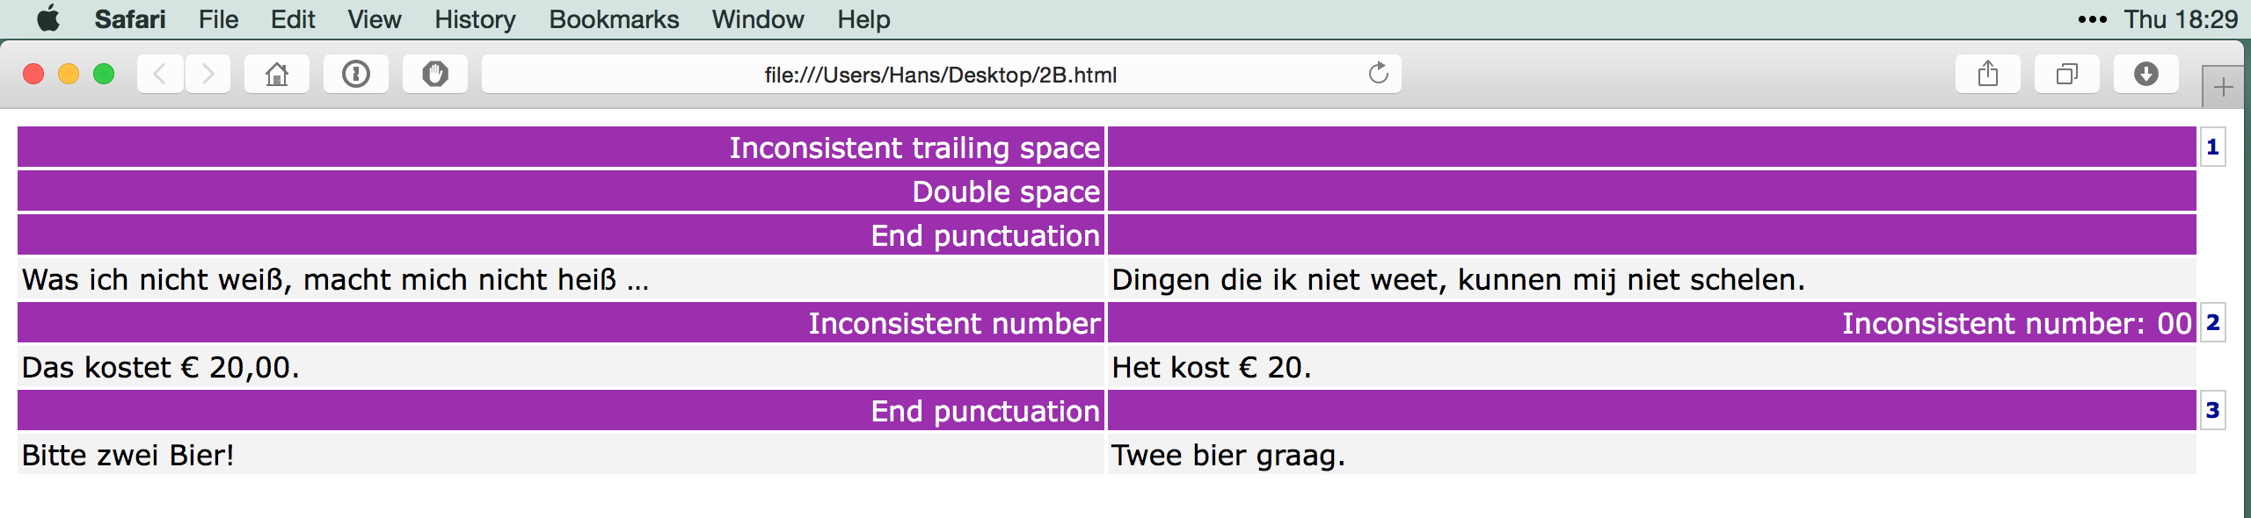Reload the page with refresh icon
The width and height of the screenshot is (2251, 518).
(x=1378, y=74)
